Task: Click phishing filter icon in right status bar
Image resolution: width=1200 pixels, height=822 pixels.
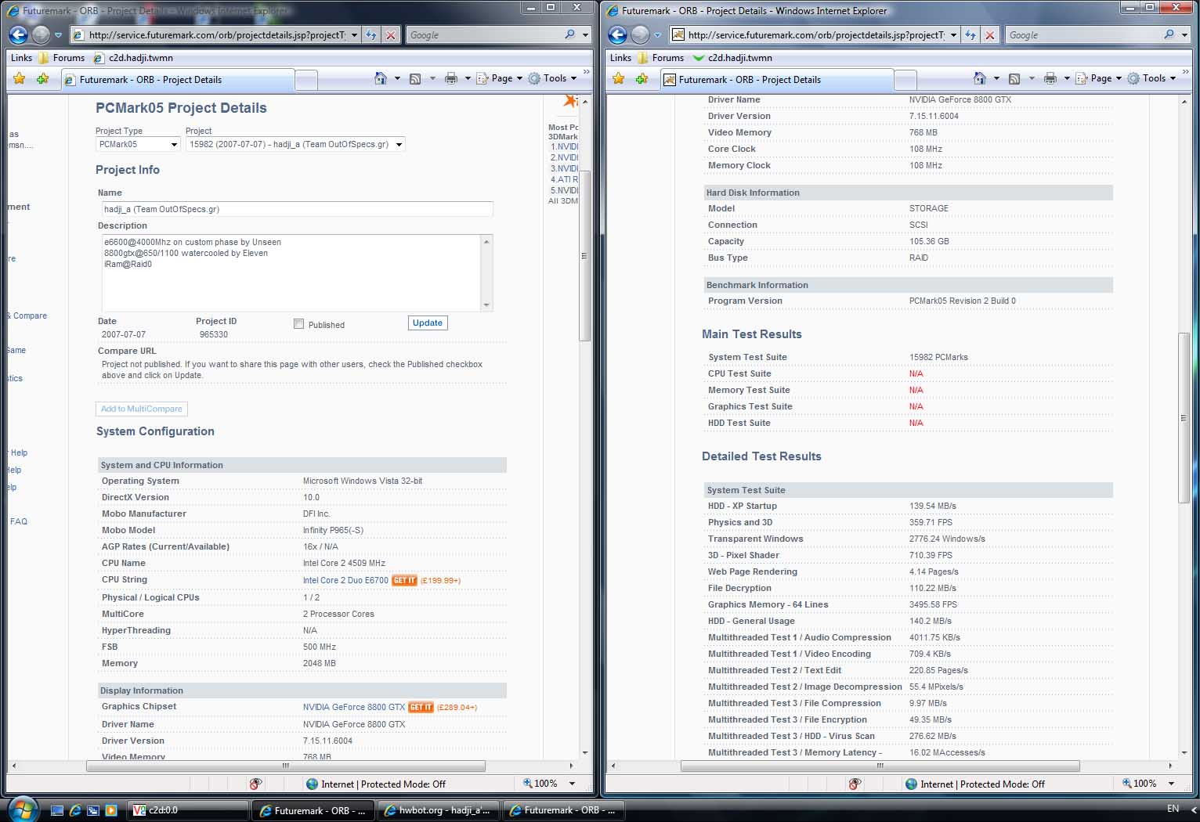Action: point(855,784)
